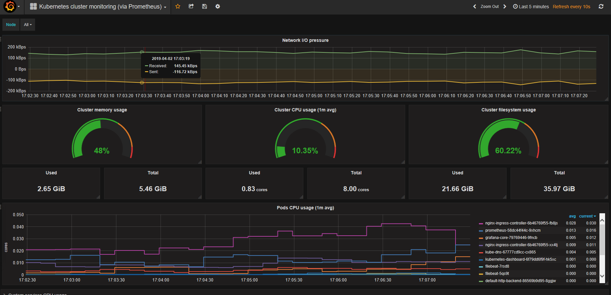Open Network I/O pressure panel menu
The image size is (611, 295).
point(305,40)
